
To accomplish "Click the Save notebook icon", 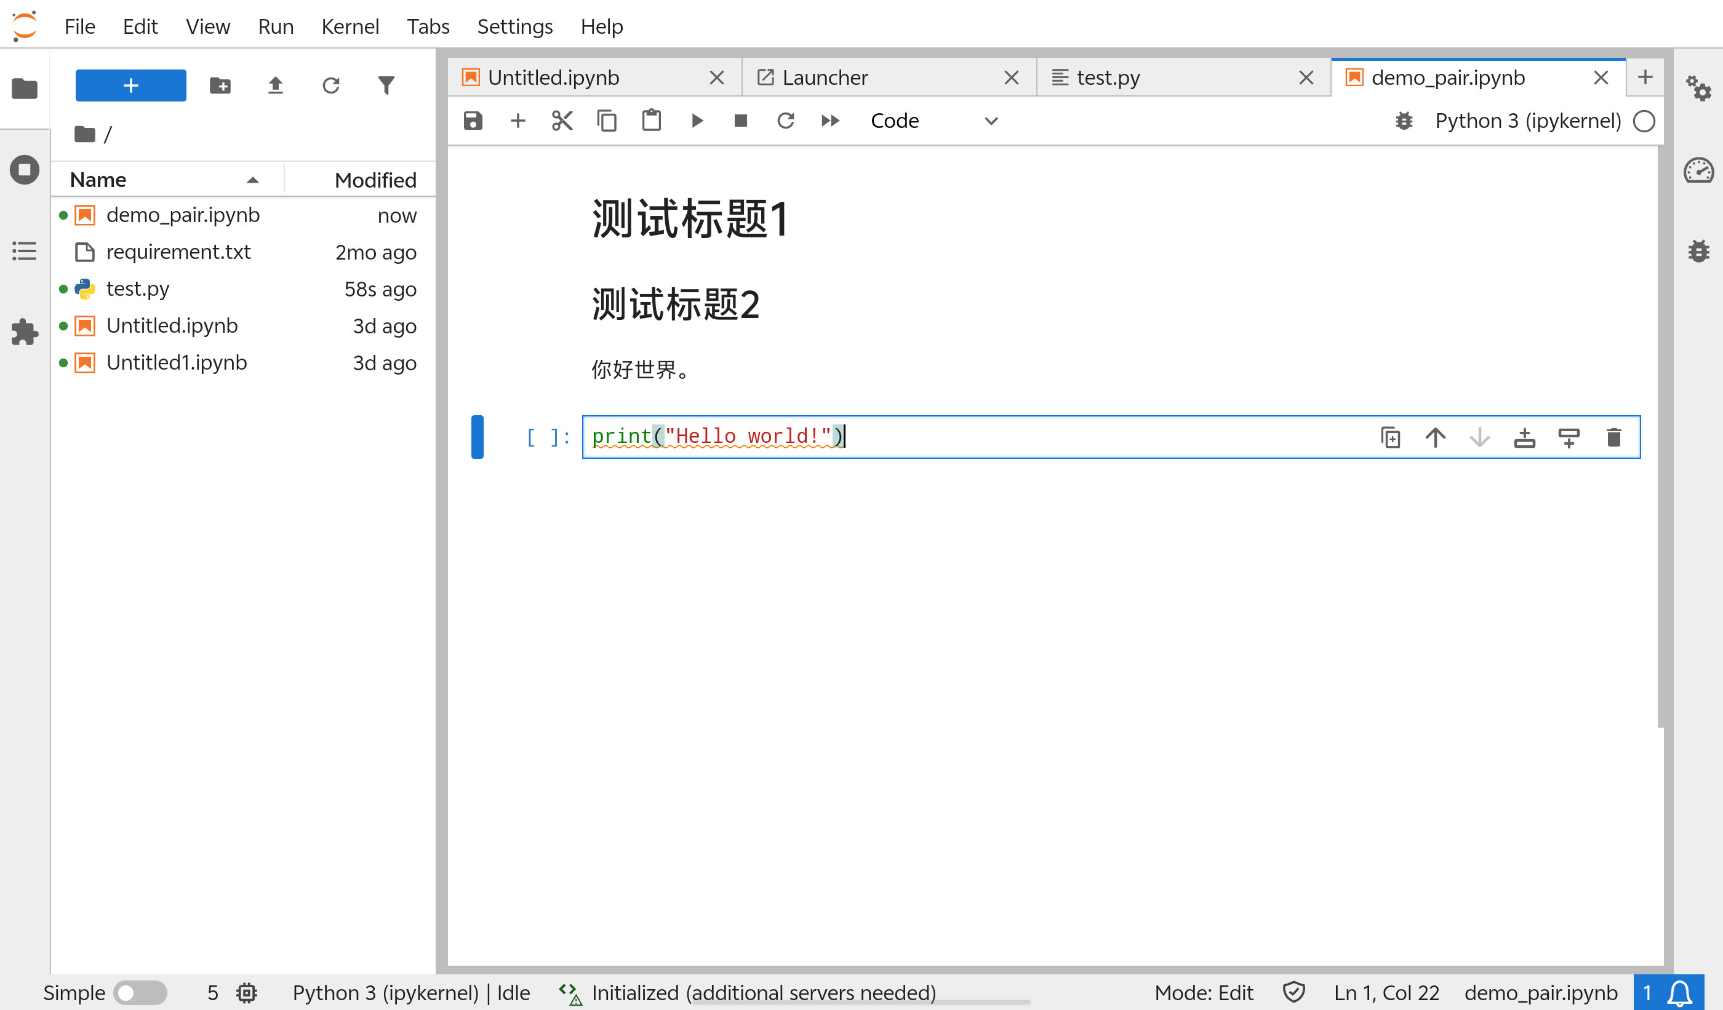I will tap(473, 121).
